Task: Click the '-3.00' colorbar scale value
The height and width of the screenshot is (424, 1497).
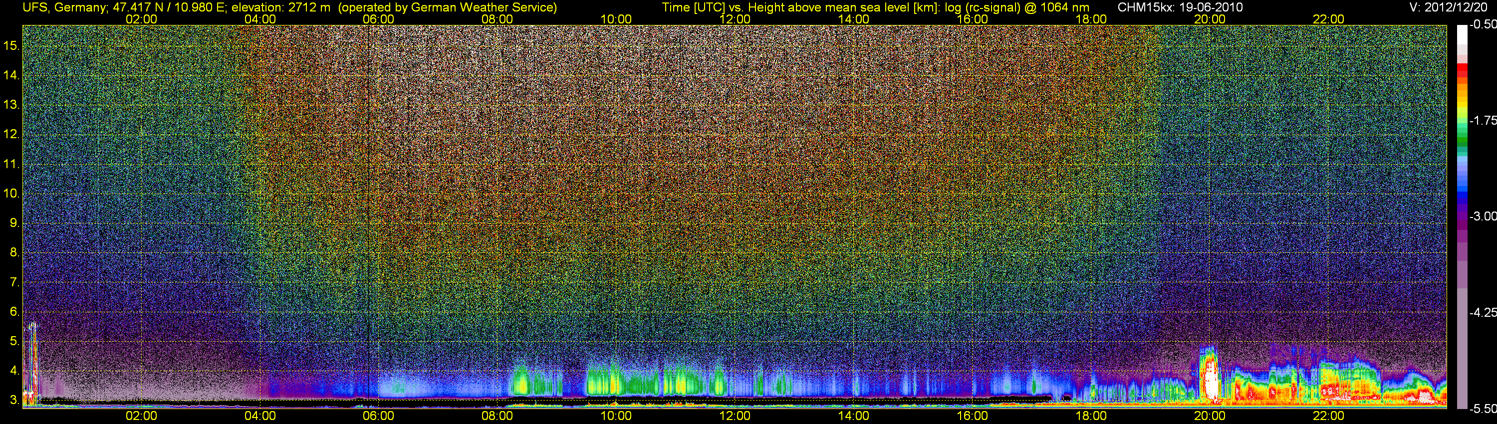Action: (x=1483, y=216)
